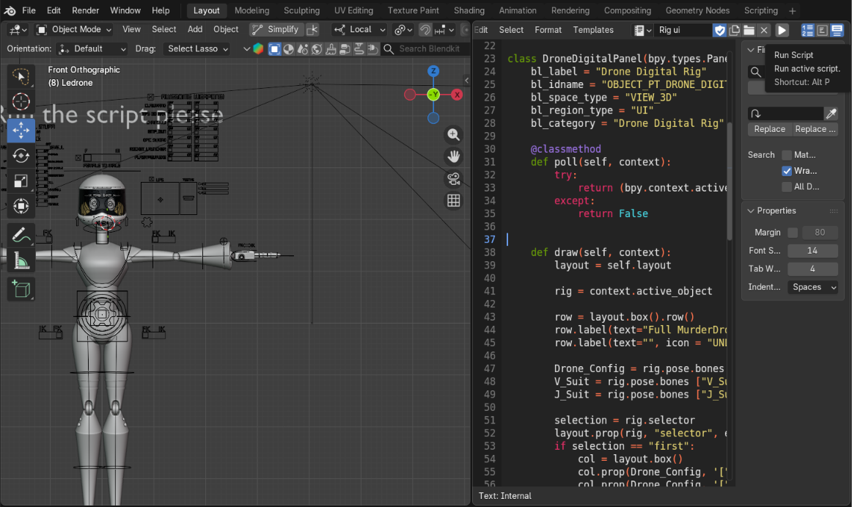Click the Font Size value field
The width and height of the screenshot is (852, 507).
[x=813, y=251]
